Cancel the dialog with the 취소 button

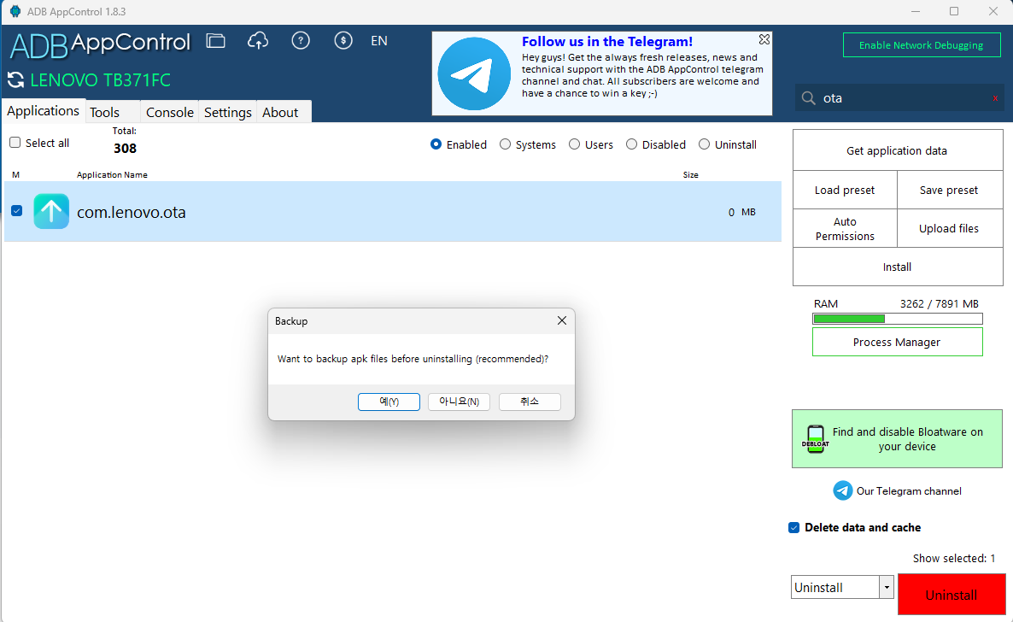pyautogui.click(x=530, y=402)
